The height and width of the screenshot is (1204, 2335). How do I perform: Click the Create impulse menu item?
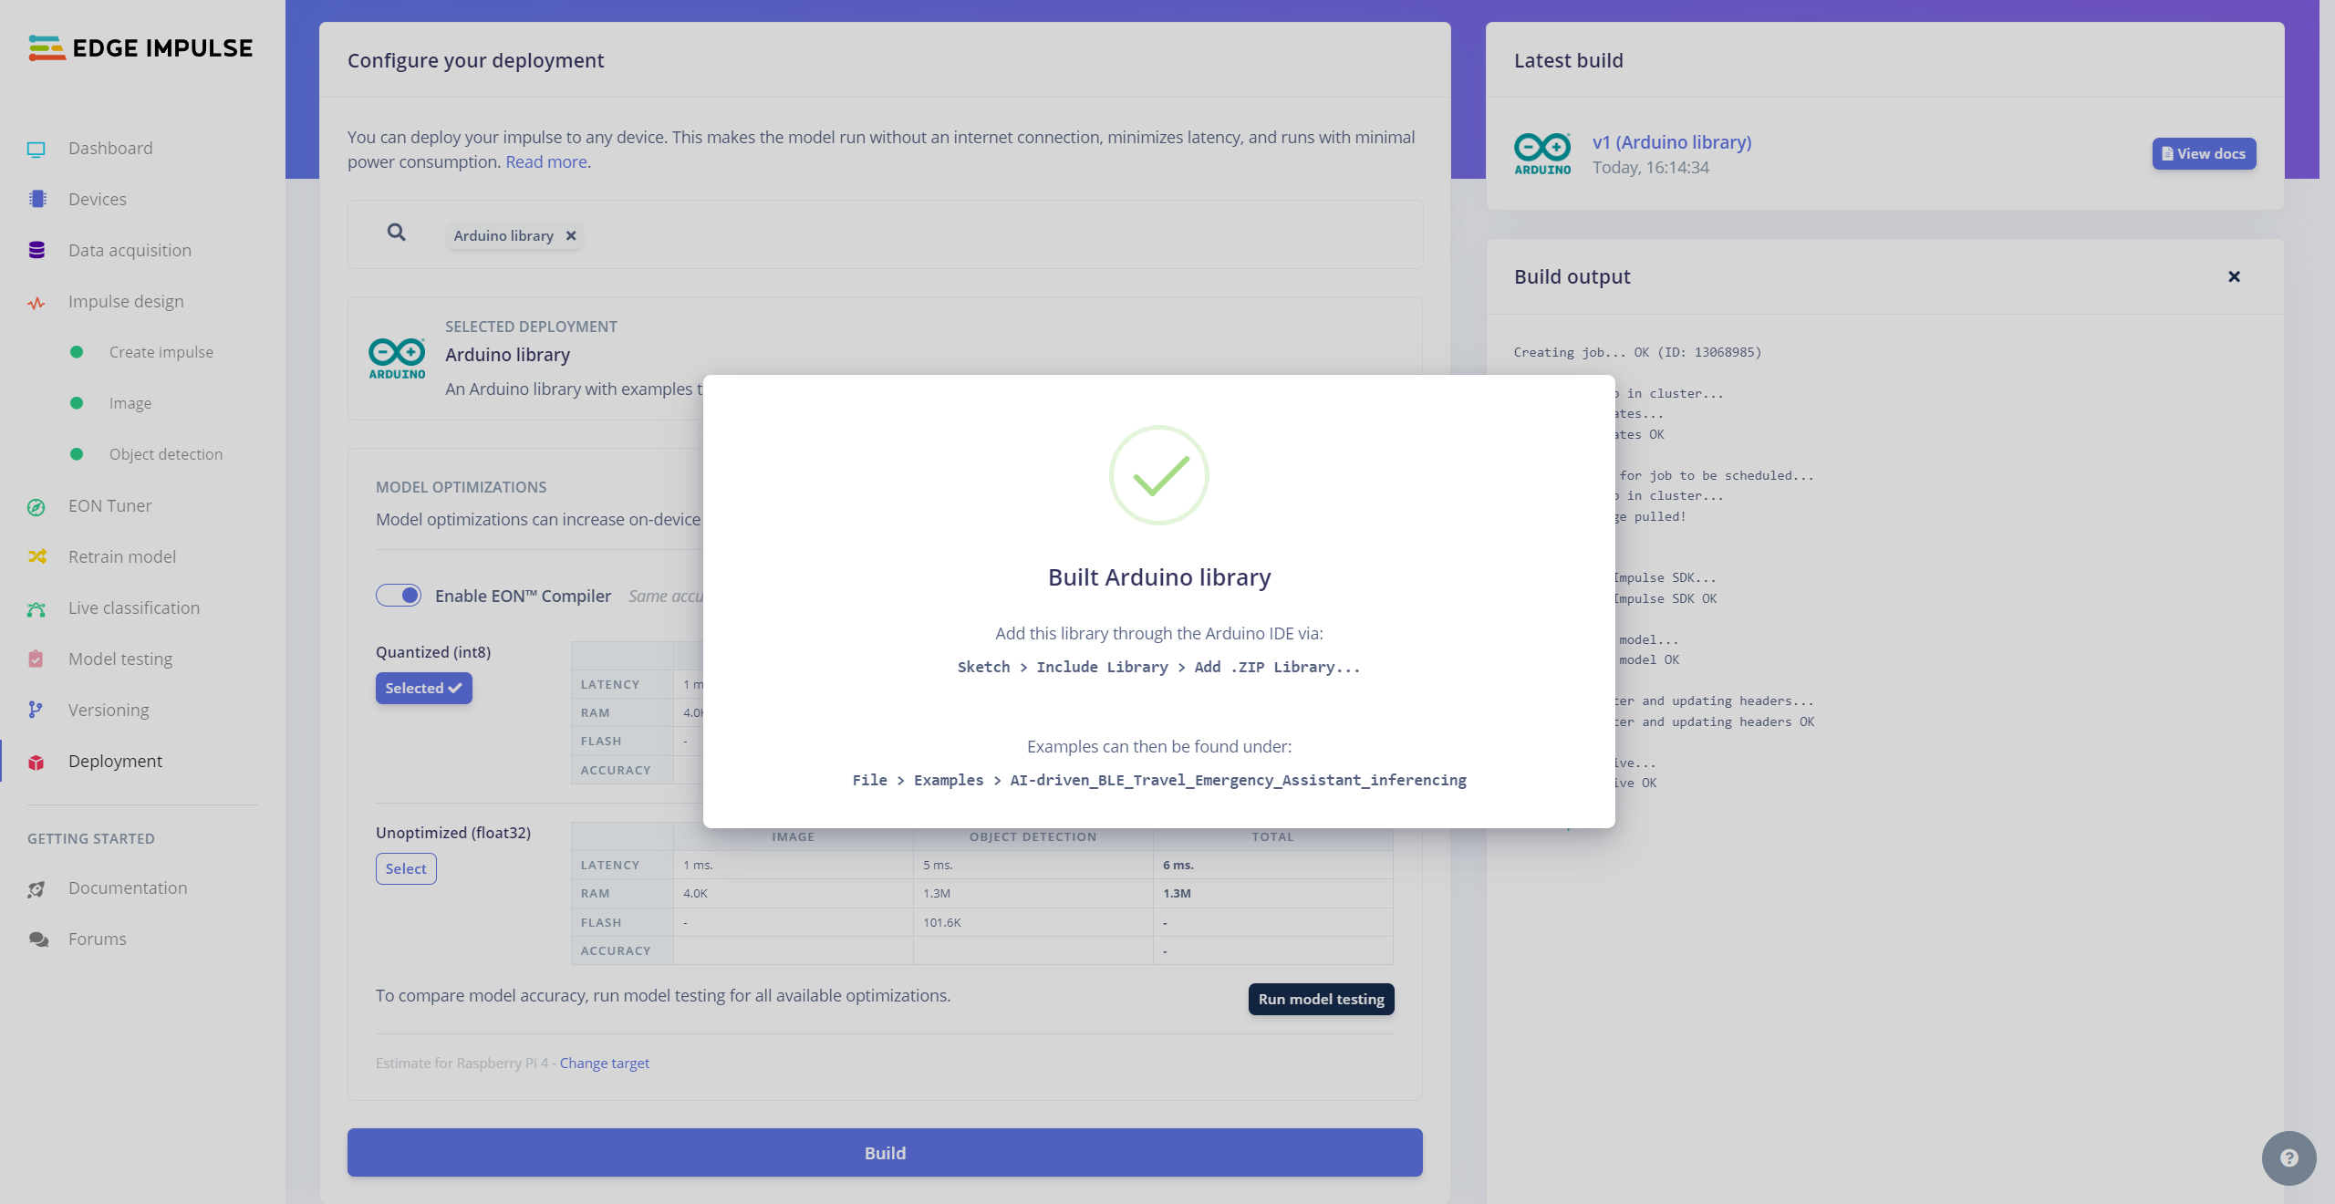tap(161, 352)
